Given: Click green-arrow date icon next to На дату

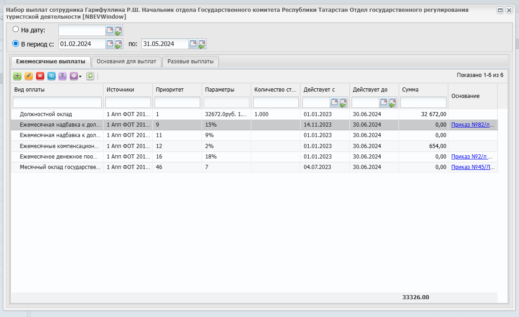Looking at the screenshot, I should (x=119, y=31).
